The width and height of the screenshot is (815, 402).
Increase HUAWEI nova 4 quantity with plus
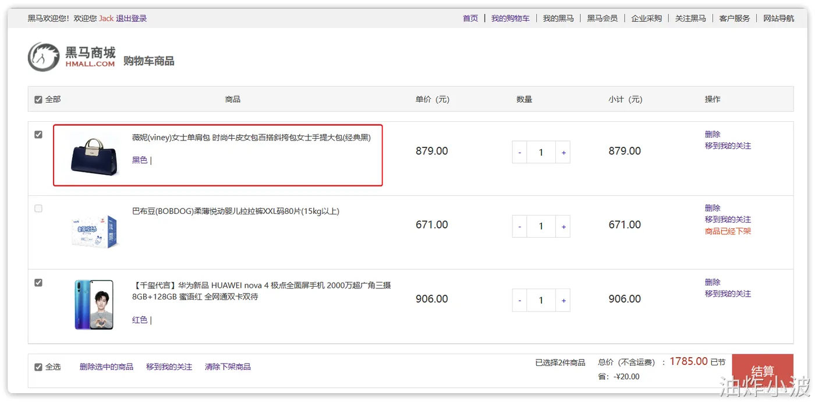(564, 301)
